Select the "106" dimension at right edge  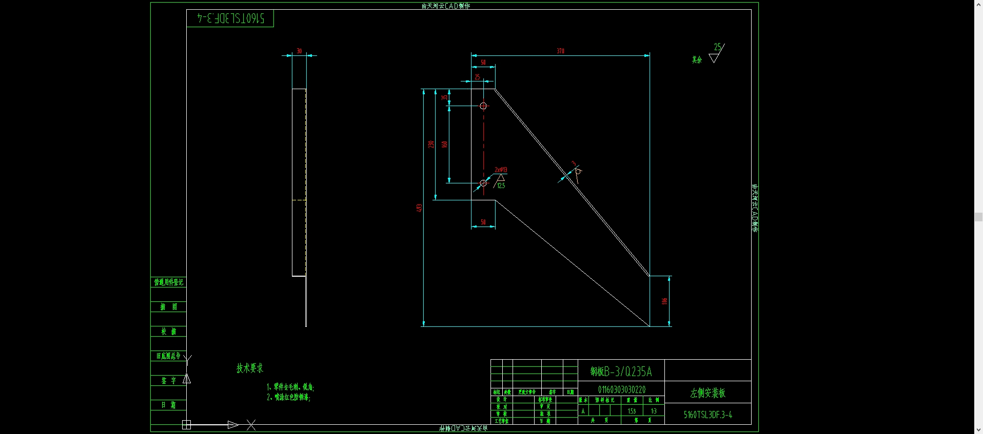point(664,301)
